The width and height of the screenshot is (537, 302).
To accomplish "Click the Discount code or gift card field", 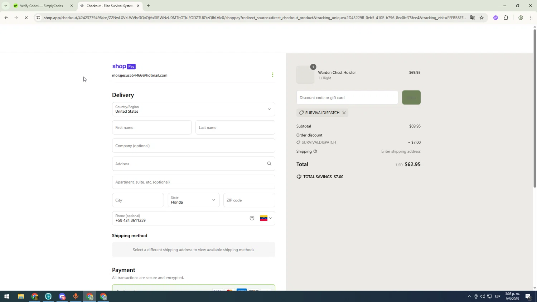I will click(x=347, y=97).
